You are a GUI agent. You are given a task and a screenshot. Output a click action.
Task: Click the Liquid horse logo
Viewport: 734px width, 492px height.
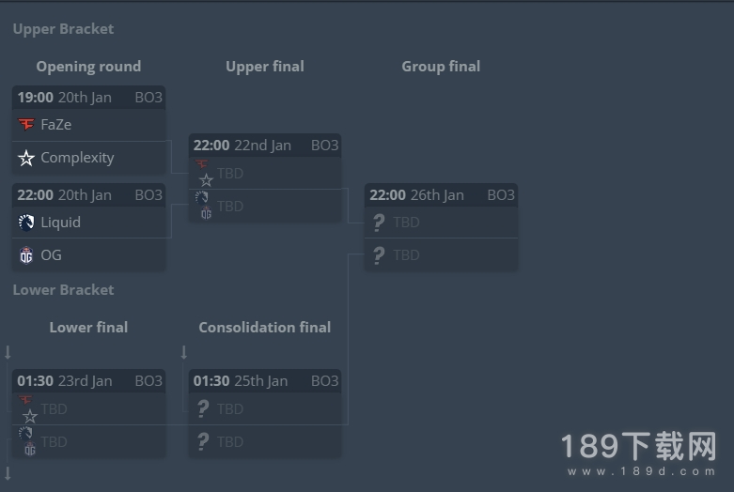26,223
